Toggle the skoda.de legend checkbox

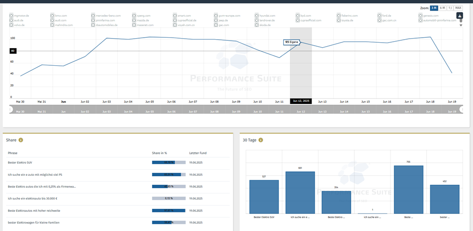[257, 25]
